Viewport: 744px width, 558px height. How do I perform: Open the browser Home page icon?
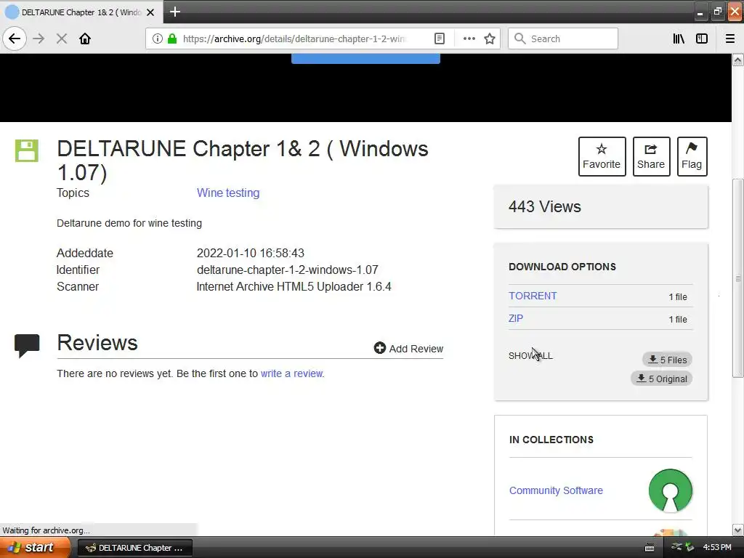point(85,39)
